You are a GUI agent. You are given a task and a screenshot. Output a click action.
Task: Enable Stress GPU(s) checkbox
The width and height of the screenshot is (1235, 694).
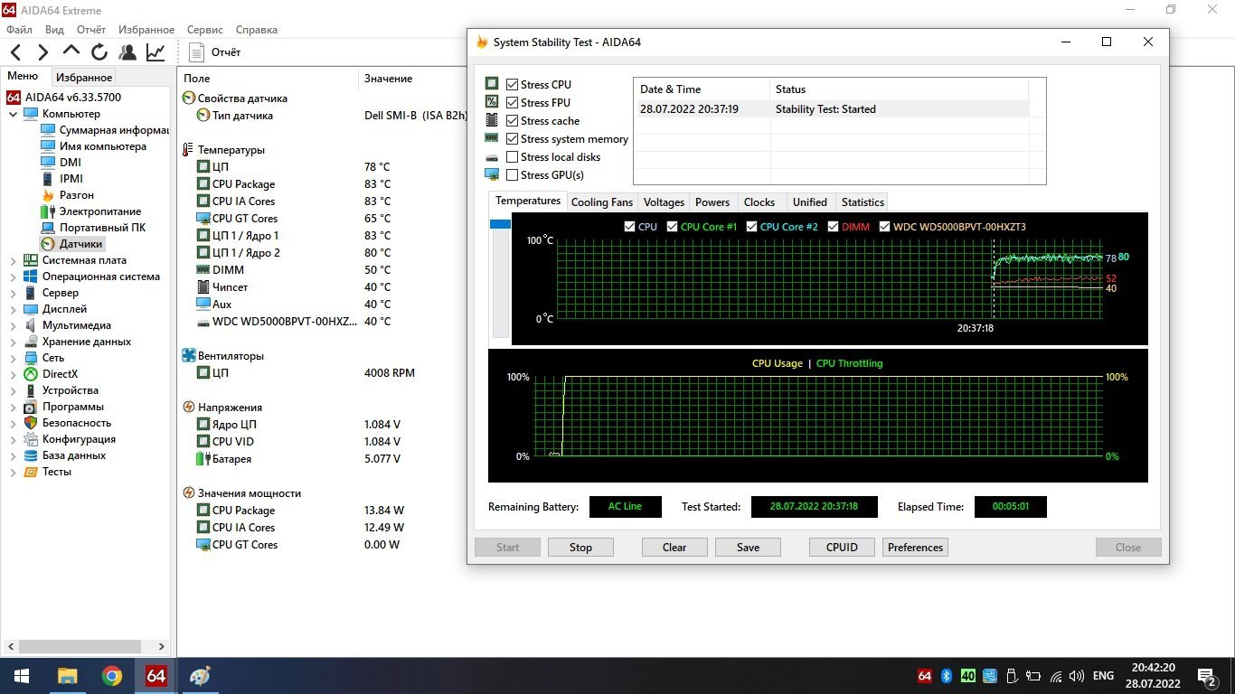(513, 174)
